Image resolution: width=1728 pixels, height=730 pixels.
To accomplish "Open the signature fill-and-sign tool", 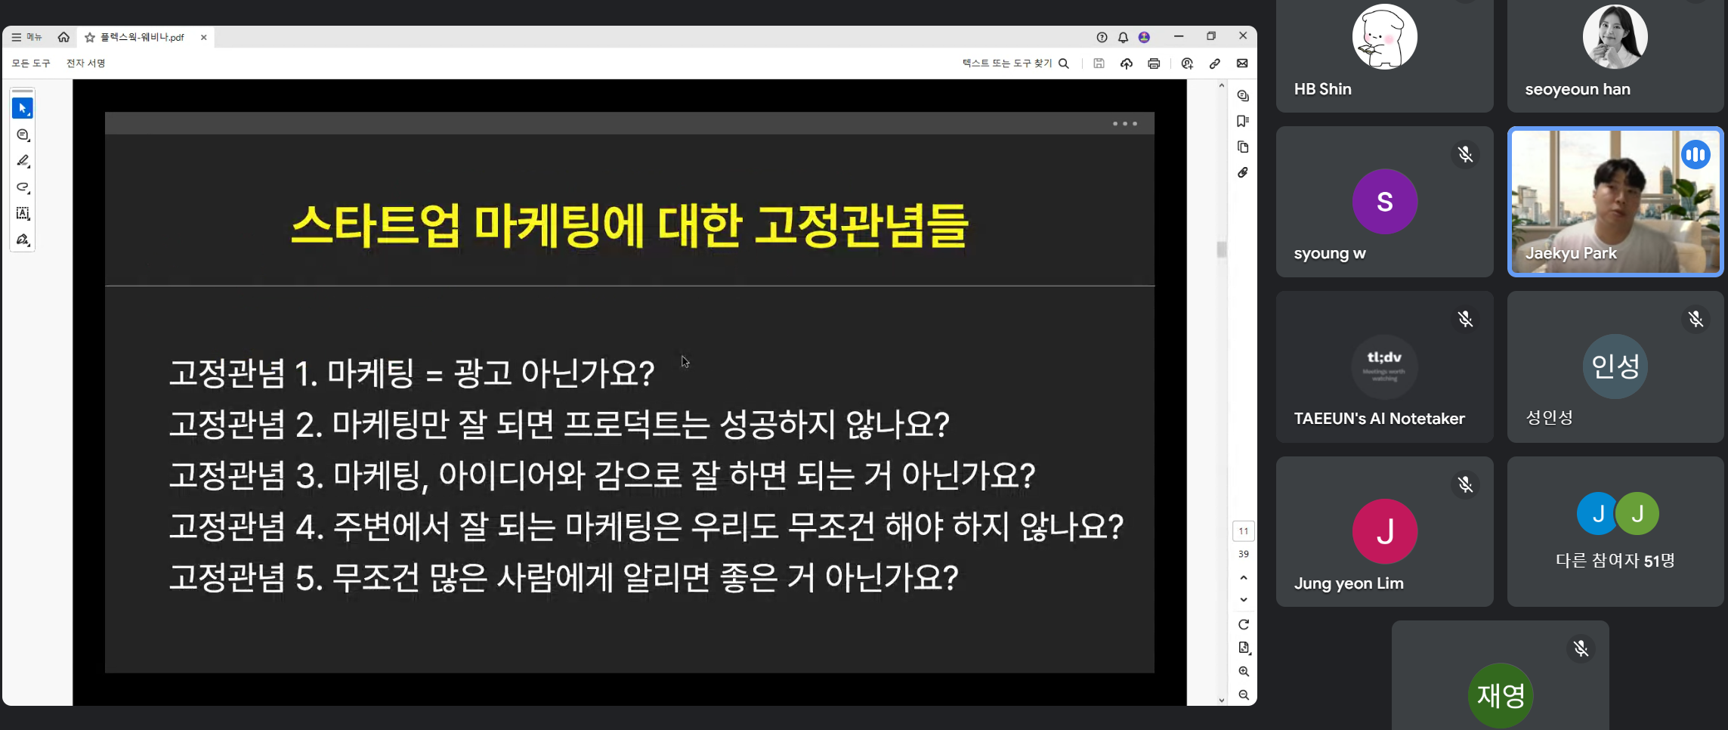I will [23, 240].
